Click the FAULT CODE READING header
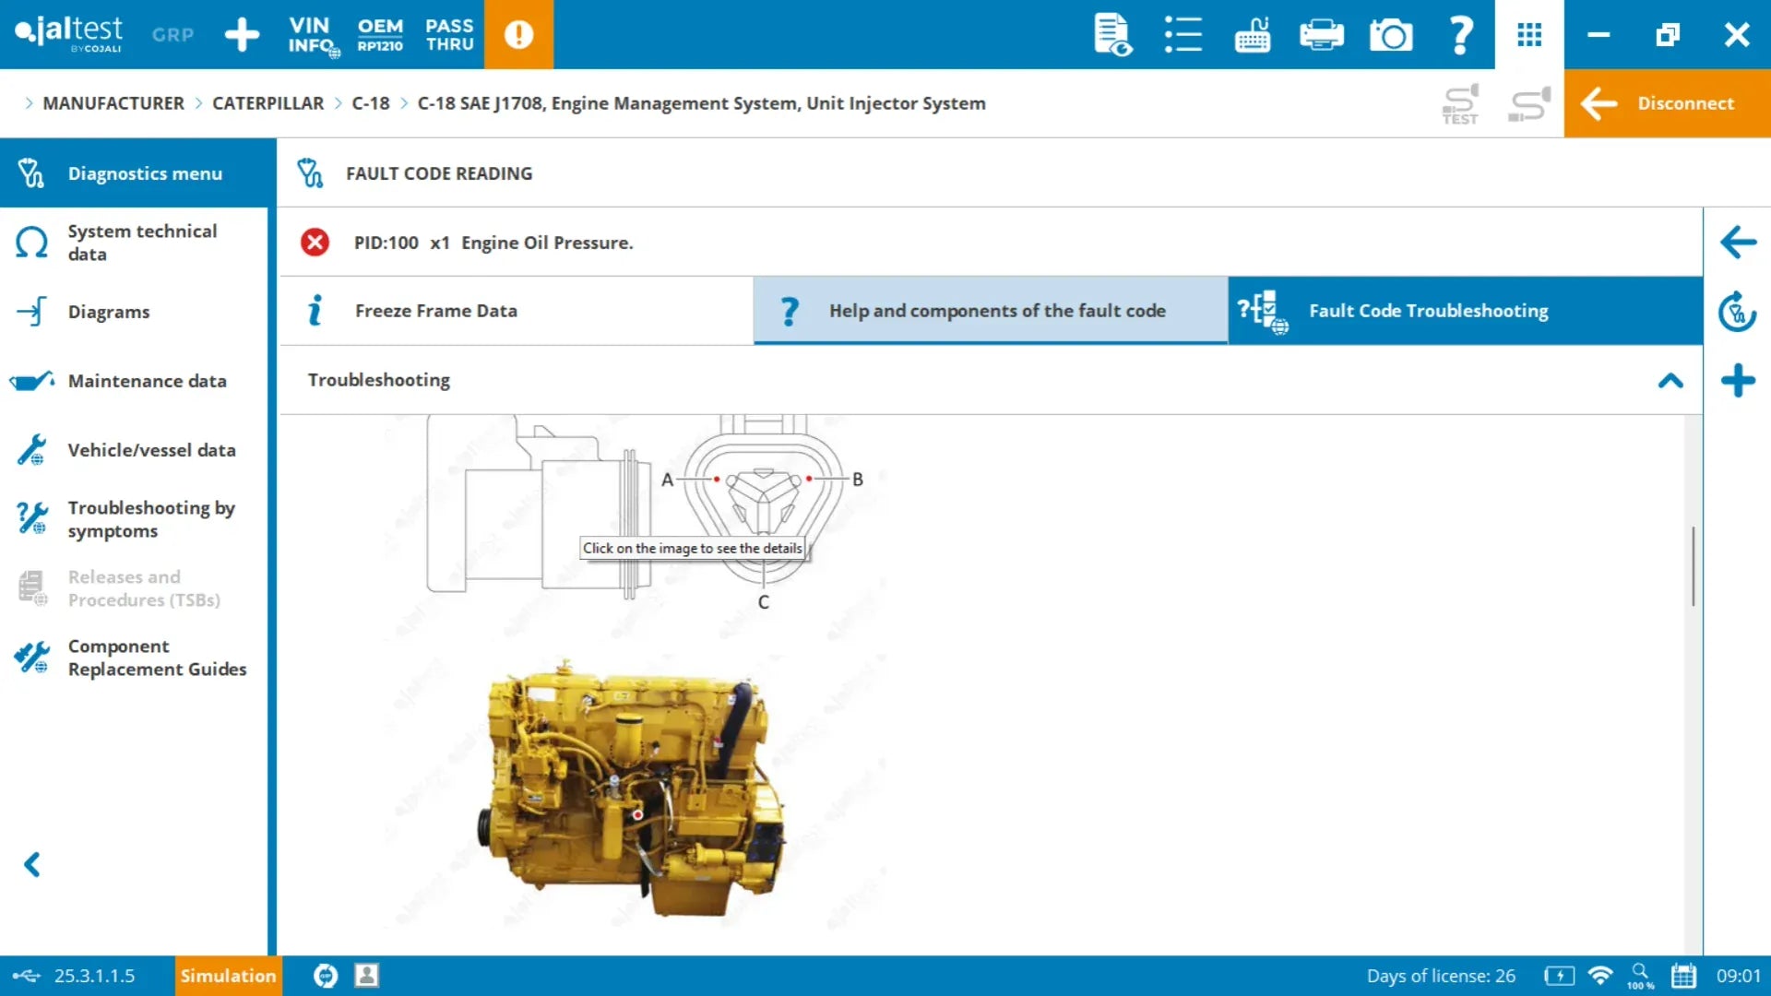The image size is (1771, 996). click(439, 173)
